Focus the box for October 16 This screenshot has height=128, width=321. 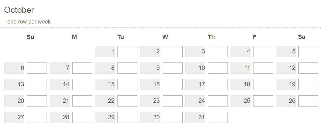pos(172,85)
